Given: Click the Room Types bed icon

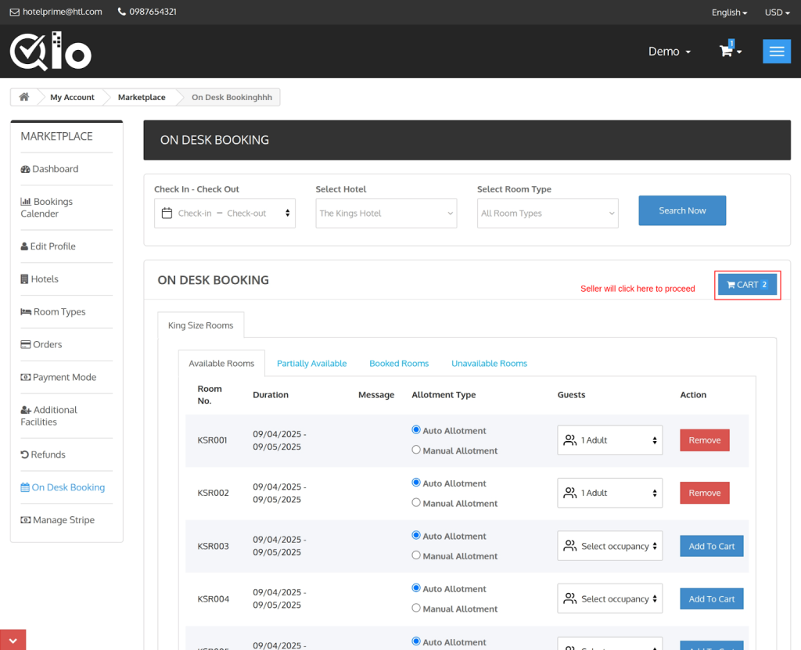Looking at the screenshot, I should [x=26, y=312].
